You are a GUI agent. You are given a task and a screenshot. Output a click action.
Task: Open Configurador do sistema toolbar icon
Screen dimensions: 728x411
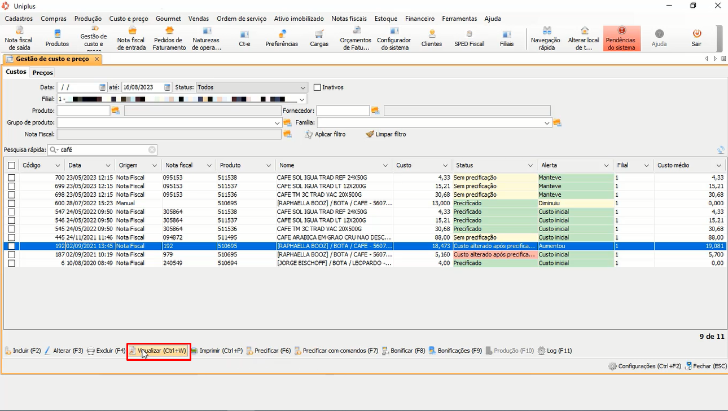(394, 38)
